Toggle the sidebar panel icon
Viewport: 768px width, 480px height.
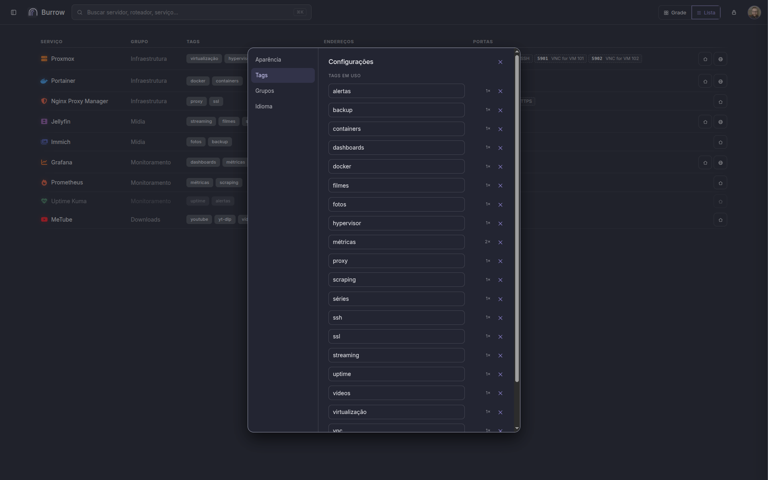click(14, 12)
